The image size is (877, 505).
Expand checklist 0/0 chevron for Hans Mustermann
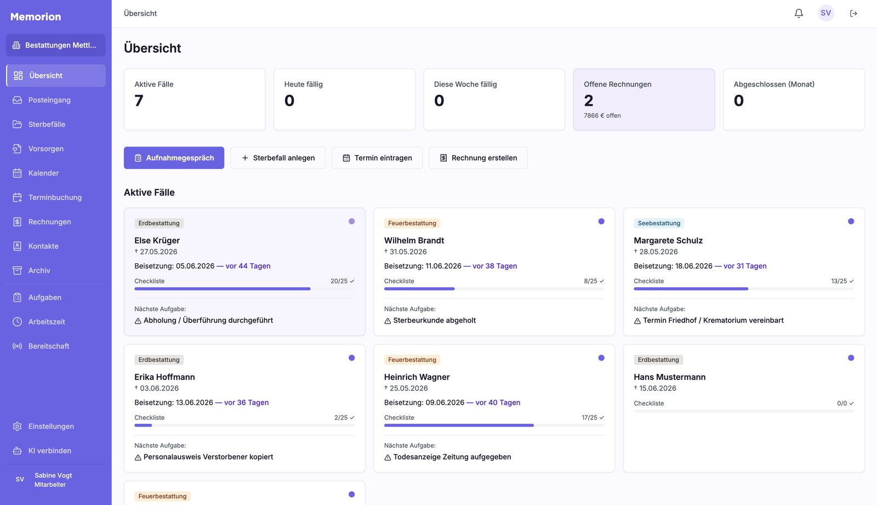coord(851,404)
